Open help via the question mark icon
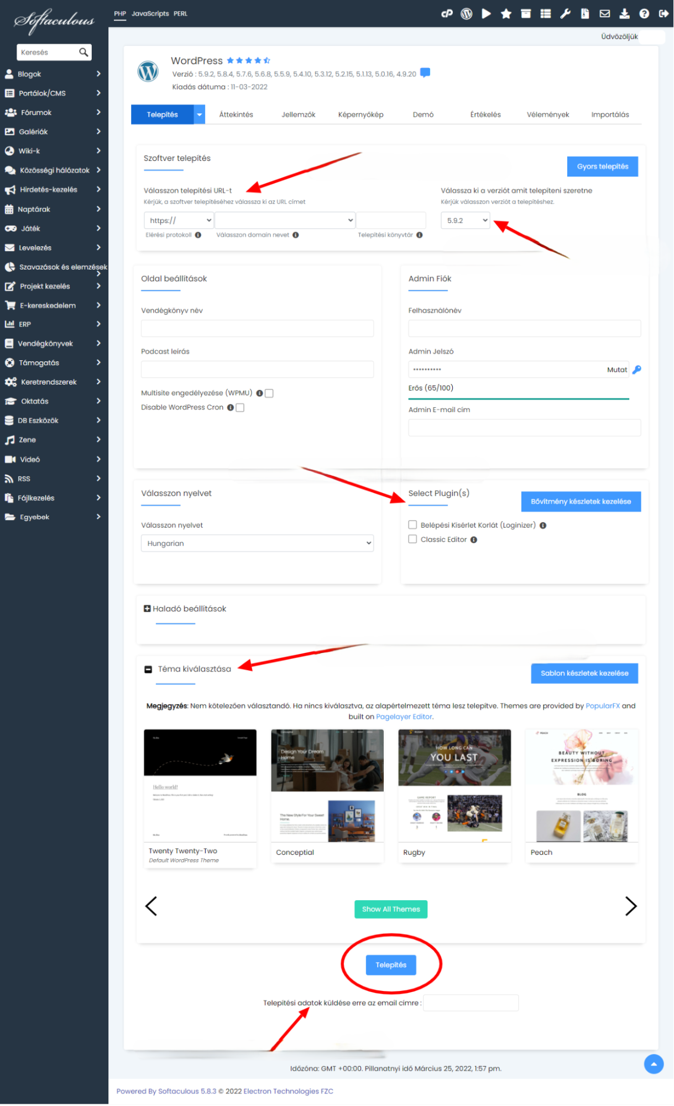This screenshot has width=674, height=1106. point(644,14)
